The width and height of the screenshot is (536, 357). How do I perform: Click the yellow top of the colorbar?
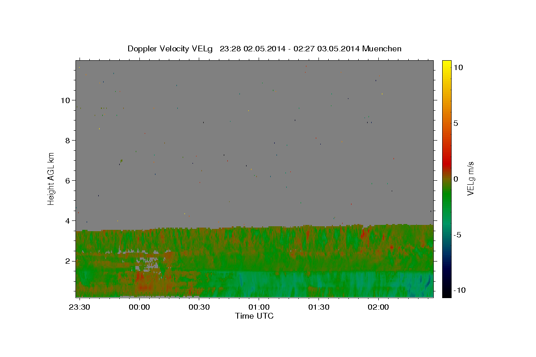click(447, 63)
